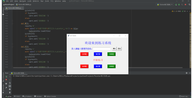This screenshot has height=98, width=192.
Task: Click the Rerun icon in Run panel
Action: 6,77
